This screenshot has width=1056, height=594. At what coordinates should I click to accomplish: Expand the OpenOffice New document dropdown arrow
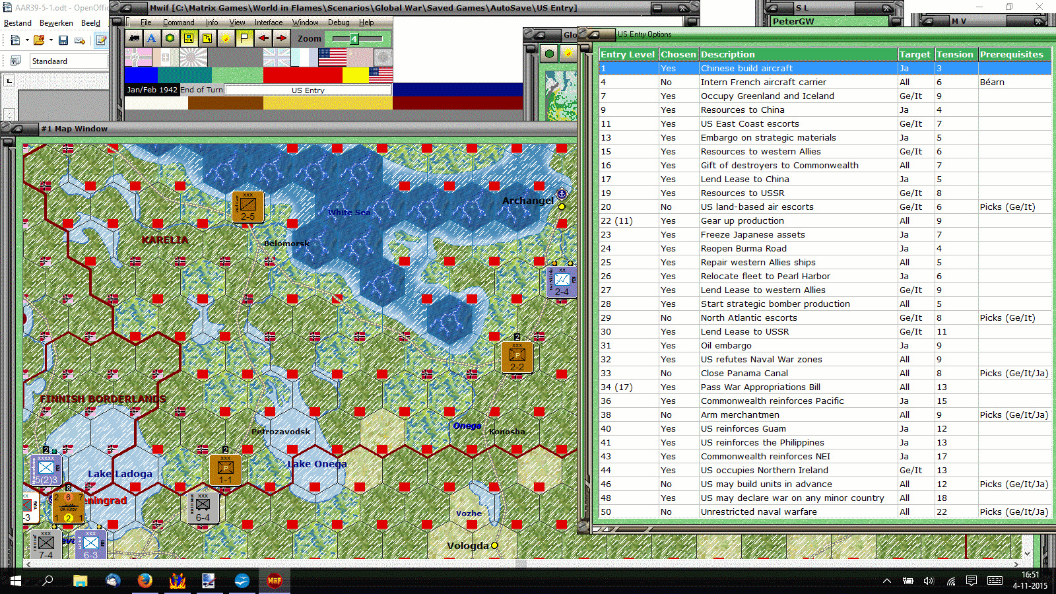tap(27, 40)
